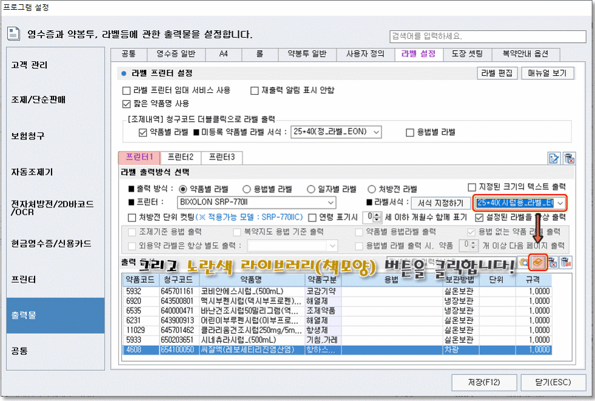
Task: Click the magnifier search icon above the drug list
Action: tap(524, 263)
